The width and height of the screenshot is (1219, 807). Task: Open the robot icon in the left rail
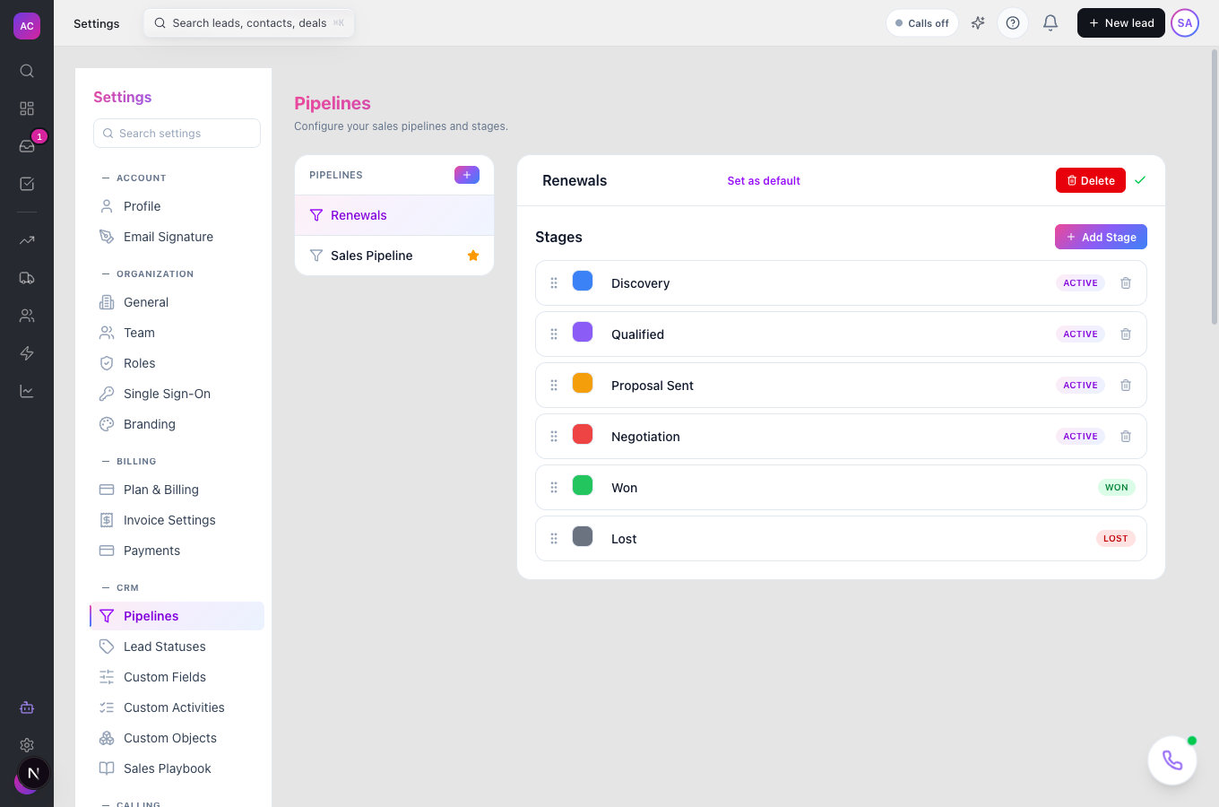(x=27, y=707)
